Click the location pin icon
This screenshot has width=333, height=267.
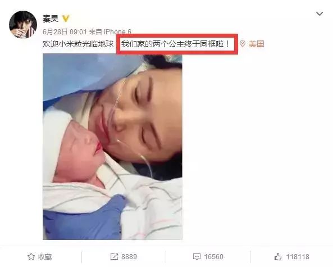click(x=243, y=44)
